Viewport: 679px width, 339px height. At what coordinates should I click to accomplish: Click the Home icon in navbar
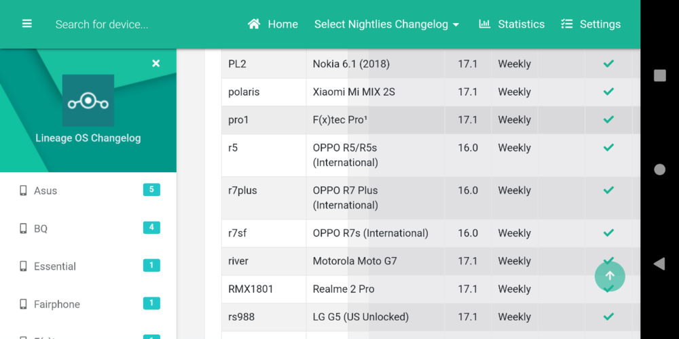pyautogui.click(x=255, y=24)
